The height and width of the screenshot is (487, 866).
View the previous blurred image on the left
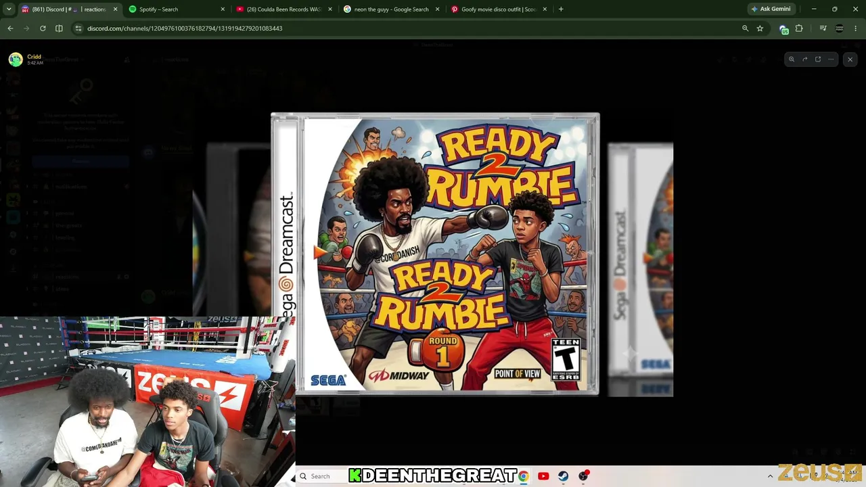[x=231, y=230]
